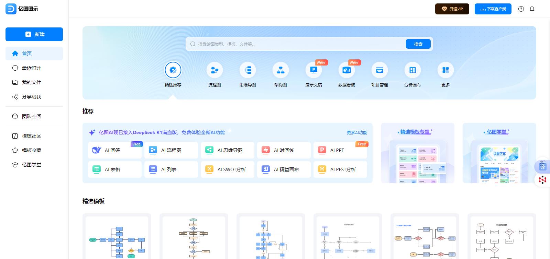
Task: Open the AI 表格 tool
Action: click(115, 169)
